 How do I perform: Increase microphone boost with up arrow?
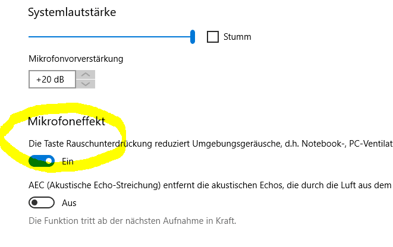pos(86,74)
